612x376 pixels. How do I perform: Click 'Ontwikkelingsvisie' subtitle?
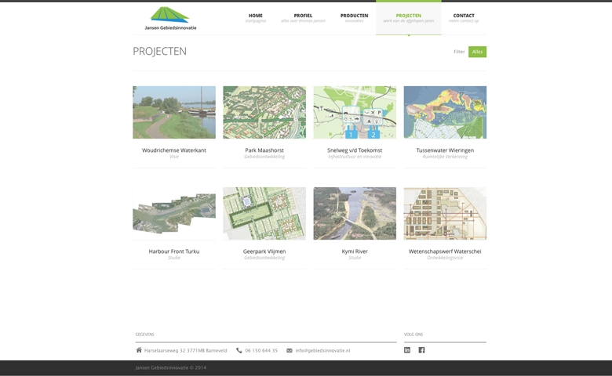click(x=445, y=258)
